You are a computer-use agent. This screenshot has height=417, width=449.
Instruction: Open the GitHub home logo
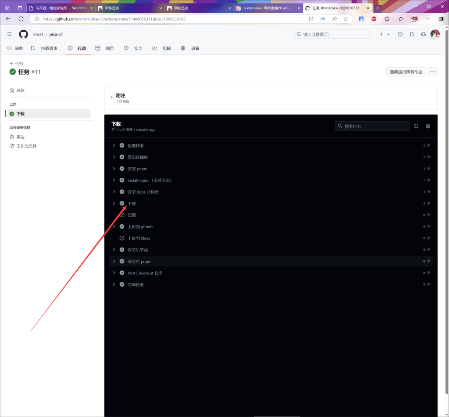coord(24,34)
